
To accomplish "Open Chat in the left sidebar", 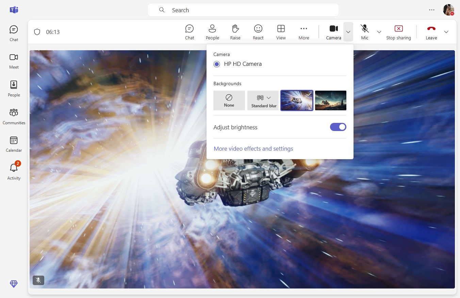I will pos(14,33).
